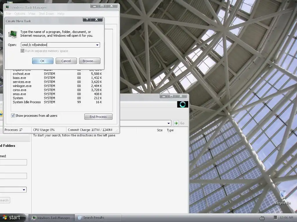Click the Browse... button
The image size is (297, 222).
click(90, 61)
